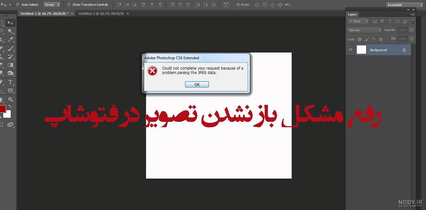The image size is (426, 210).
Task: Distribute vertical centers in options bar
Action: 180,5
